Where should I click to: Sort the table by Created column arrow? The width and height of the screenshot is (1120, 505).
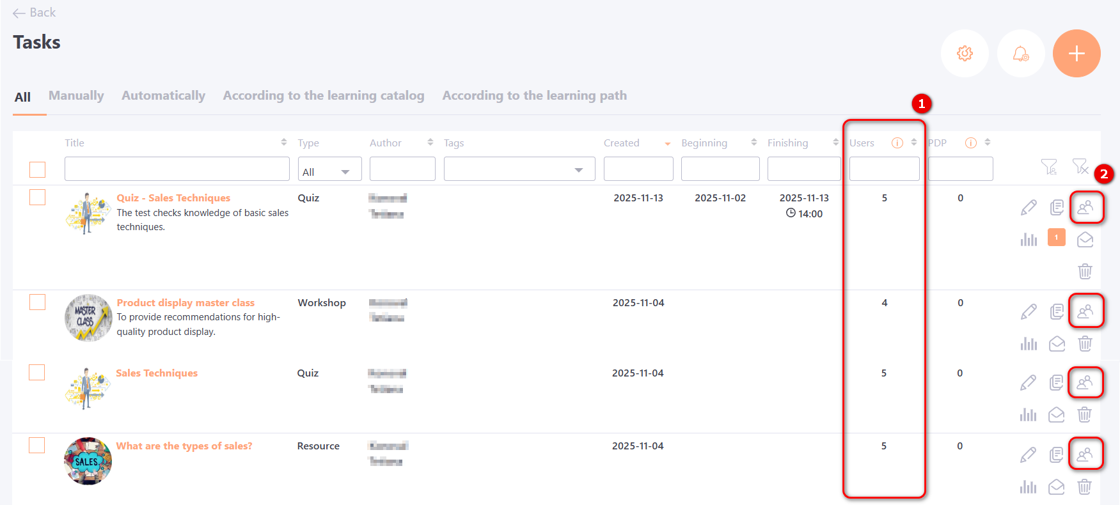pos(667,143)
